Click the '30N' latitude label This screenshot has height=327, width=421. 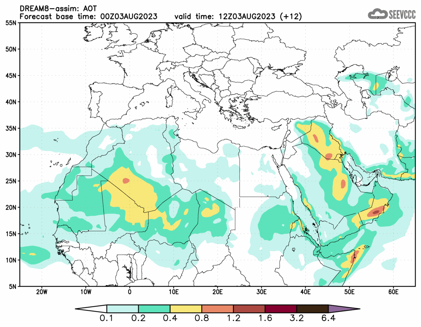pyautogui.click(x=11, y=155)
